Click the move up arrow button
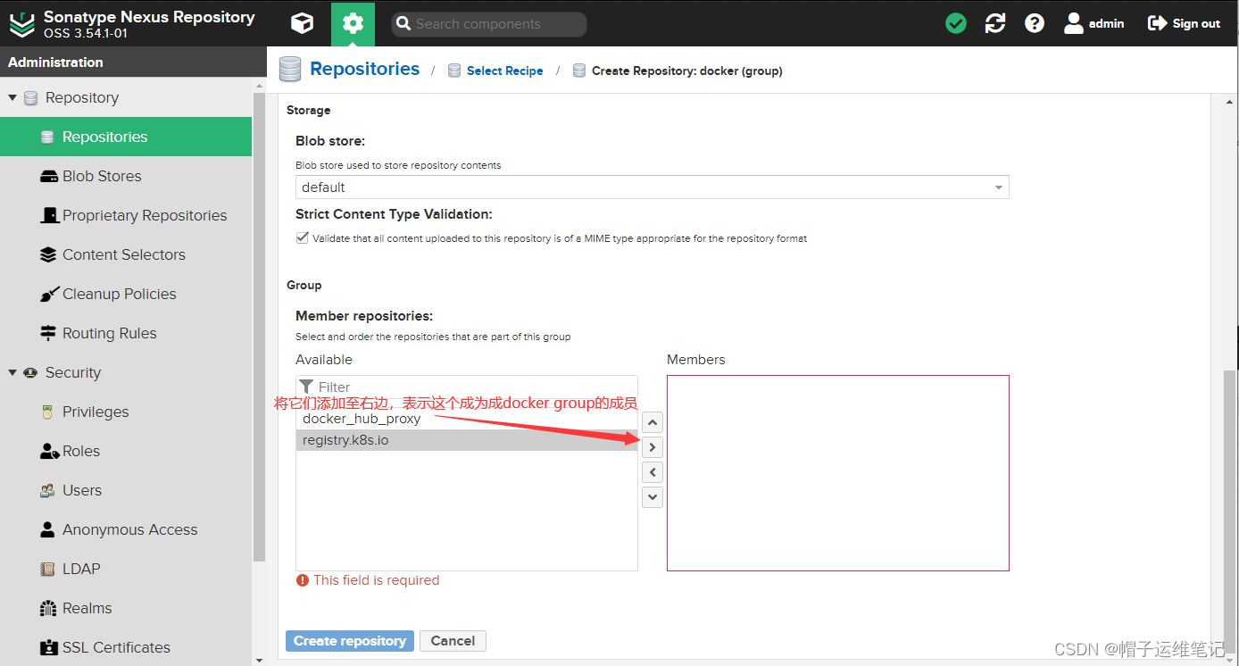1239x666 pixels. tap(653, 422)
